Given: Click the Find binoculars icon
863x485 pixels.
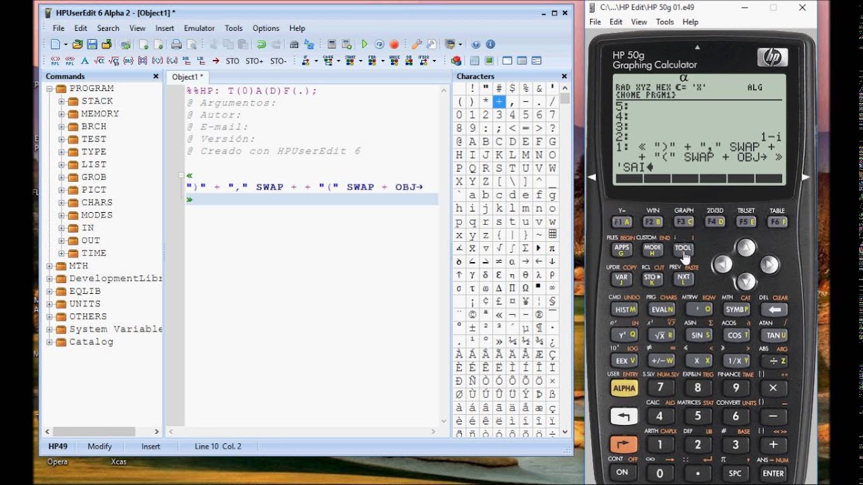Looking at the screenshot, I should point(294,44).
